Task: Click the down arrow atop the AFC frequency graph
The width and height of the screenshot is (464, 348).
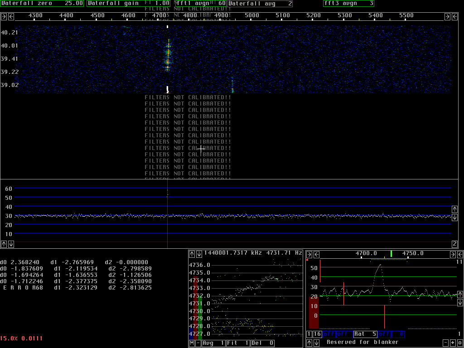Action: [199, 254]
